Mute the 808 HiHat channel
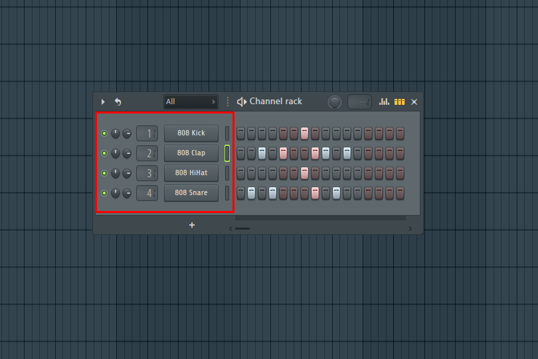The width and height of the screenshot is (538, 359). [104, 173]
